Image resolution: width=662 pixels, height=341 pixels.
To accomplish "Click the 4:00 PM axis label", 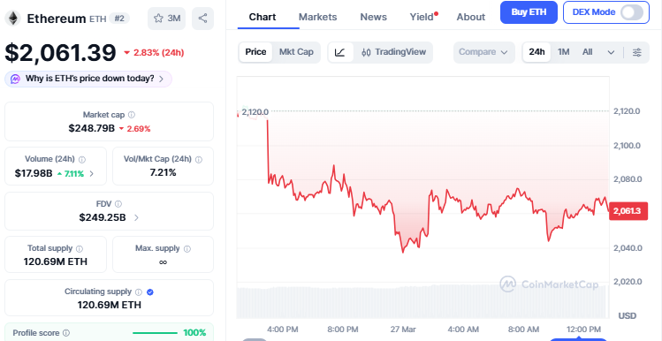I will coord(283,330).
